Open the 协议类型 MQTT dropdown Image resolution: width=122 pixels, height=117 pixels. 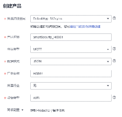click(71, 49)
